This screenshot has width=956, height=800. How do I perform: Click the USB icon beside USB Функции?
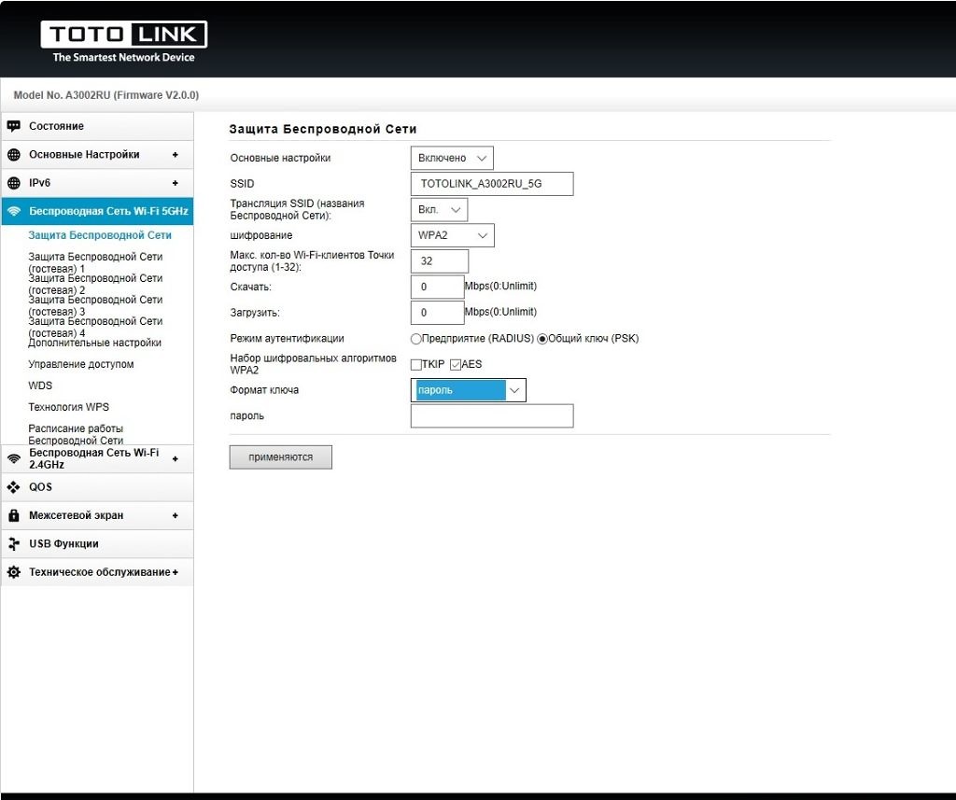pyautogui.click(x=13, y=544)
